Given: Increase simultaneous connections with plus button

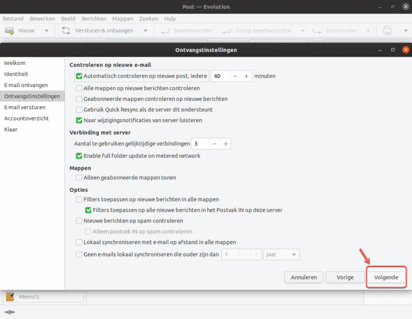Looking at the screenshot, I should [x=226, y=144].
